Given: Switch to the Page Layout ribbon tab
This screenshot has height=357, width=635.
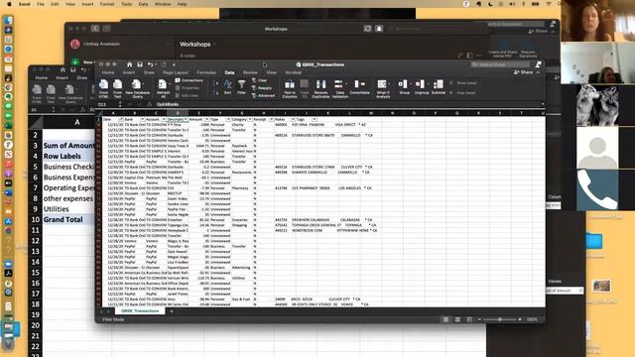Looking at the screenshot, I should click(176, 72).
